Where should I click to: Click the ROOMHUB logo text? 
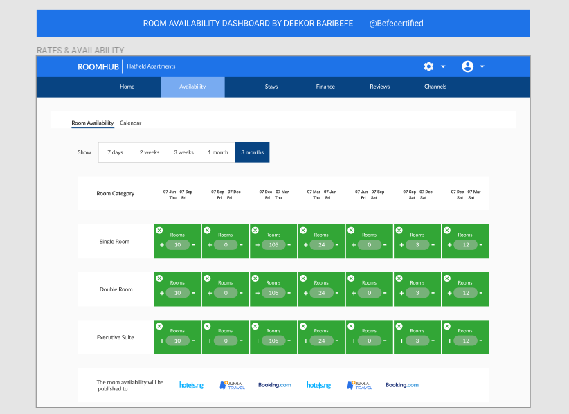(x=98, y=66)
